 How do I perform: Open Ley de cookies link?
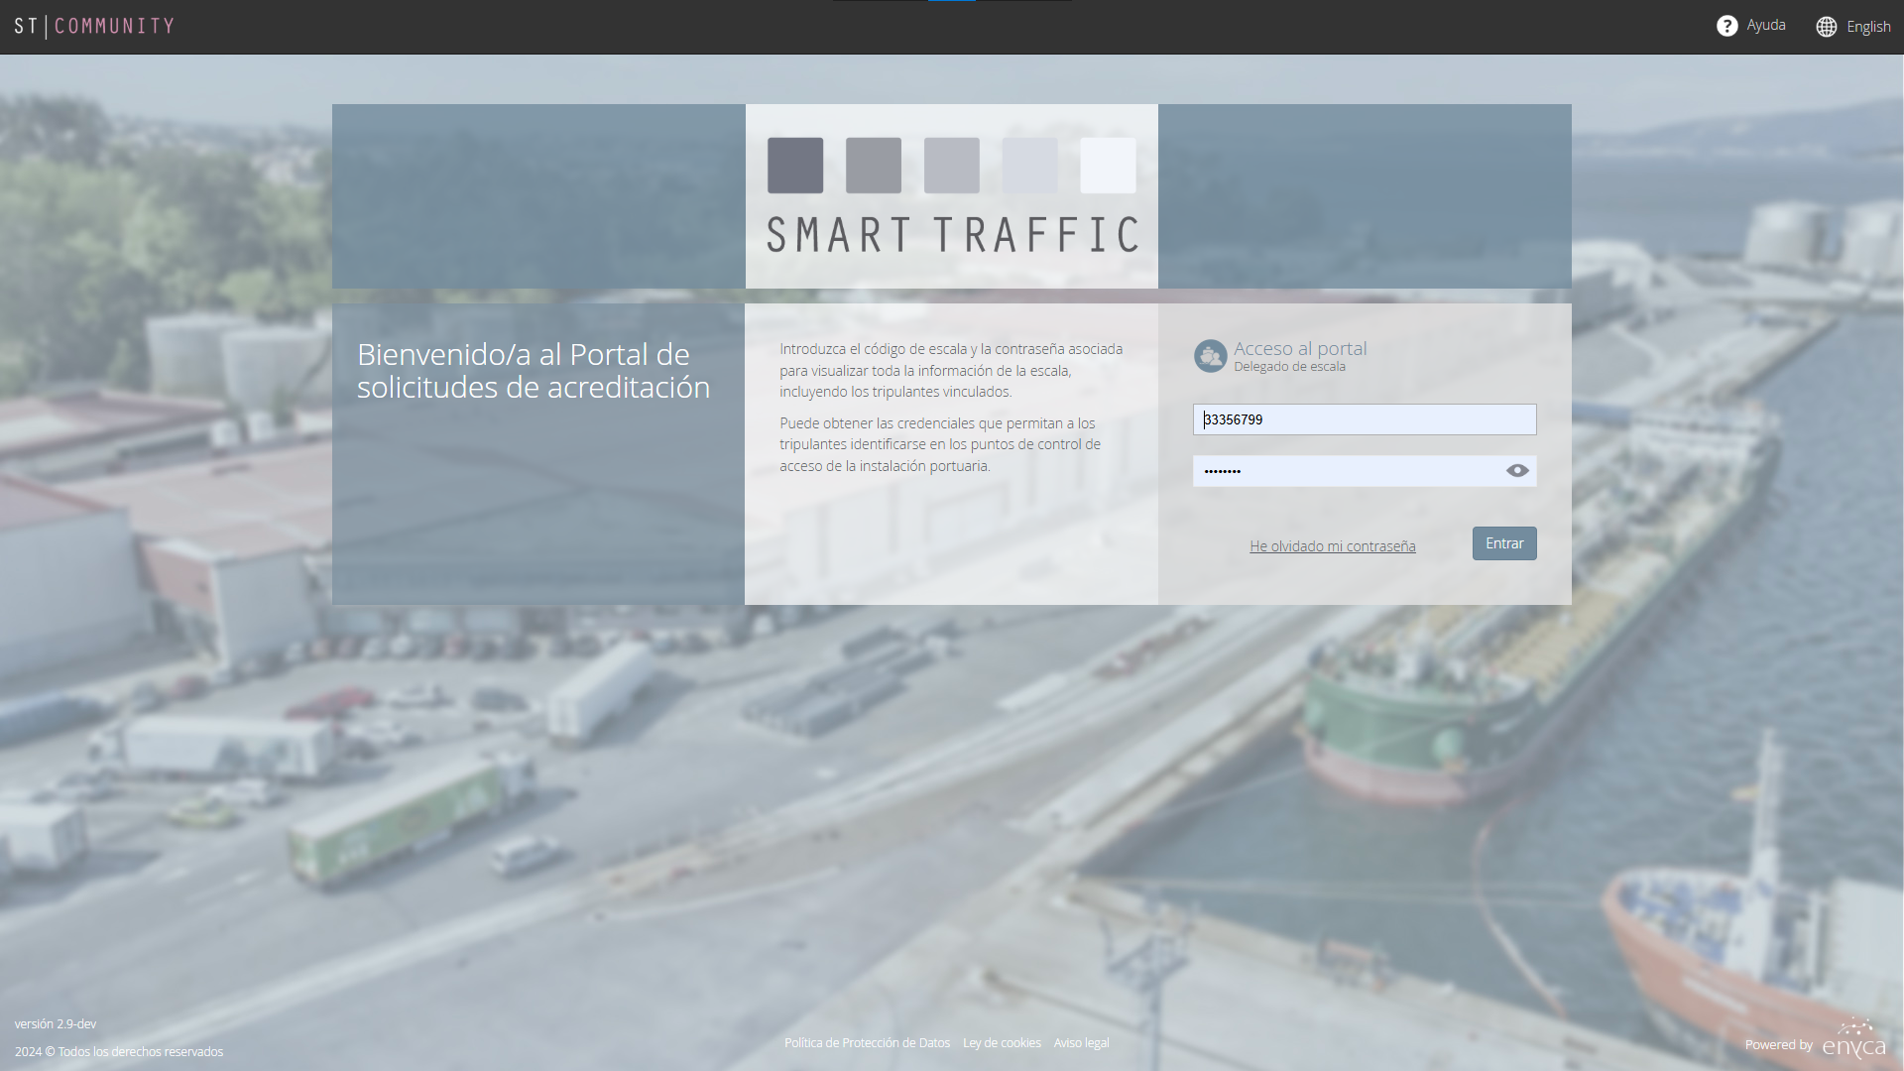tap(1002, 1043)
